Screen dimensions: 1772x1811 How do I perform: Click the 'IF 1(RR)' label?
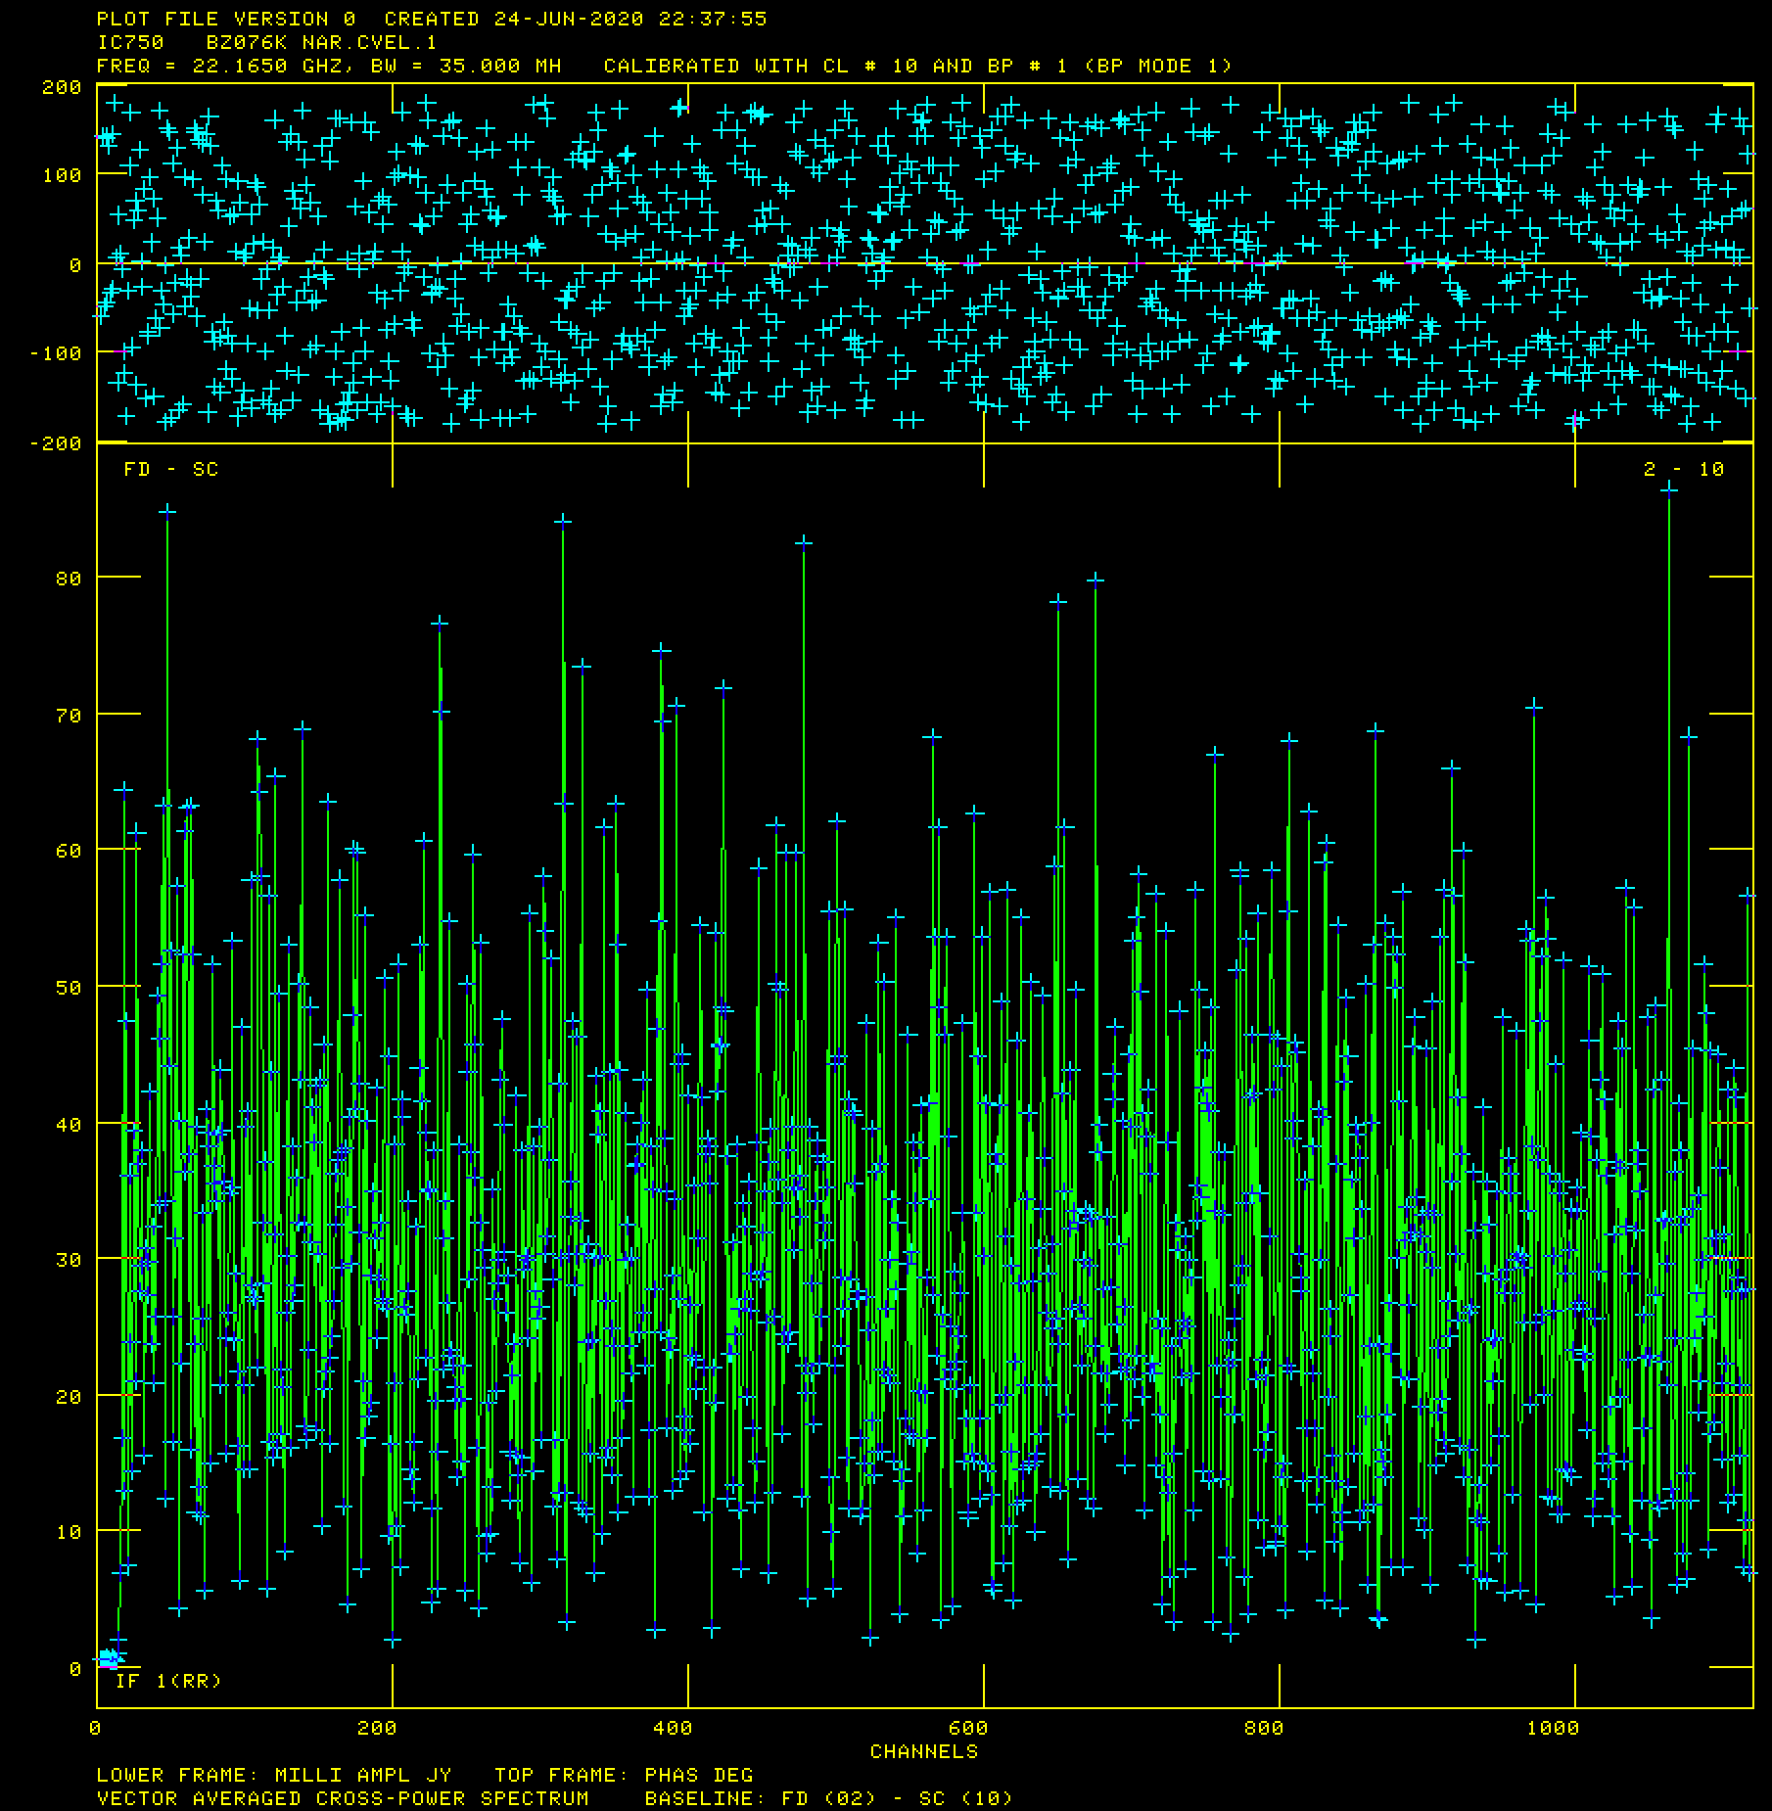coord(168,1681)
